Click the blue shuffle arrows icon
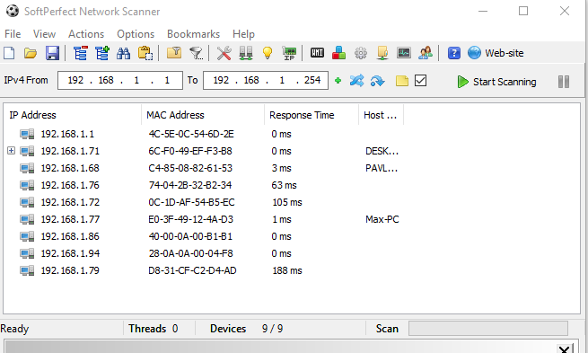Screen dimensions: 588x353 click(x=356, y=81)
